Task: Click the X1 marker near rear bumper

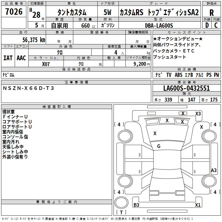Action: (198, 205)
